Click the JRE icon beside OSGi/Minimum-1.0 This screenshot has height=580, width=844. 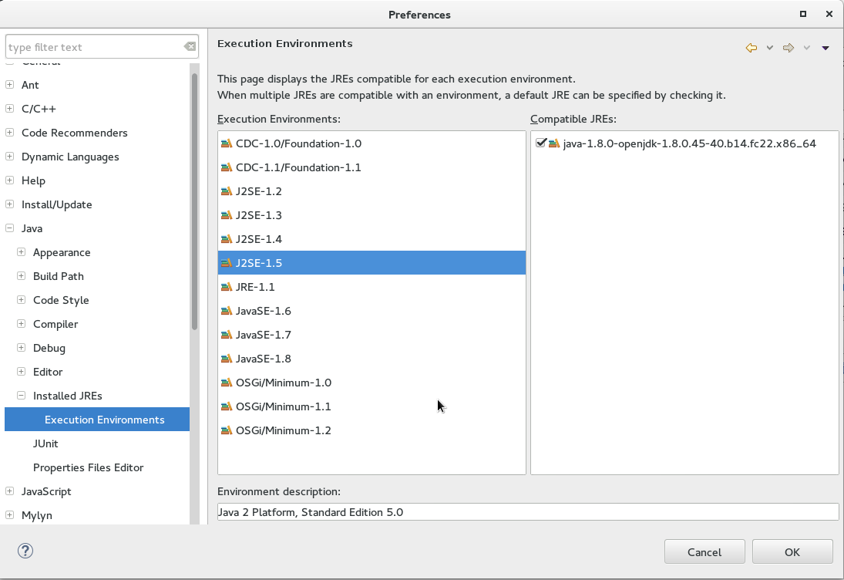point(227,382)
